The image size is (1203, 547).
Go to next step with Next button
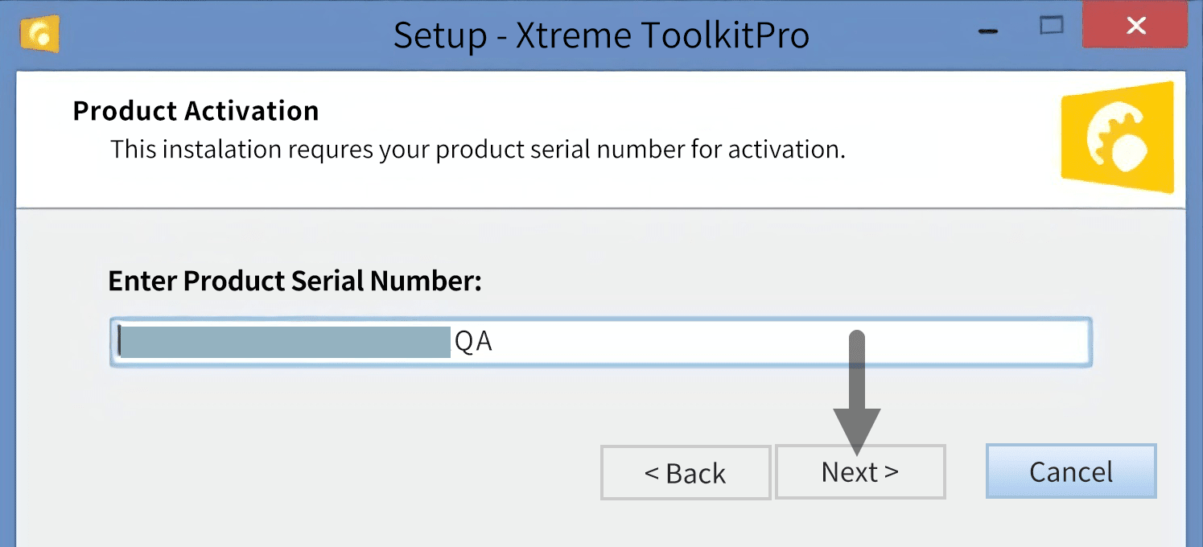[x=859, y=472]
